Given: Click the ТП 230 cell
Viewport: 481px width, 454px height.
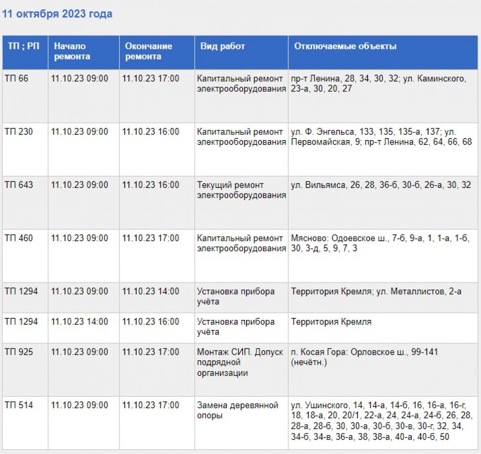Looking at the screenshot, I should pos(25,149).
